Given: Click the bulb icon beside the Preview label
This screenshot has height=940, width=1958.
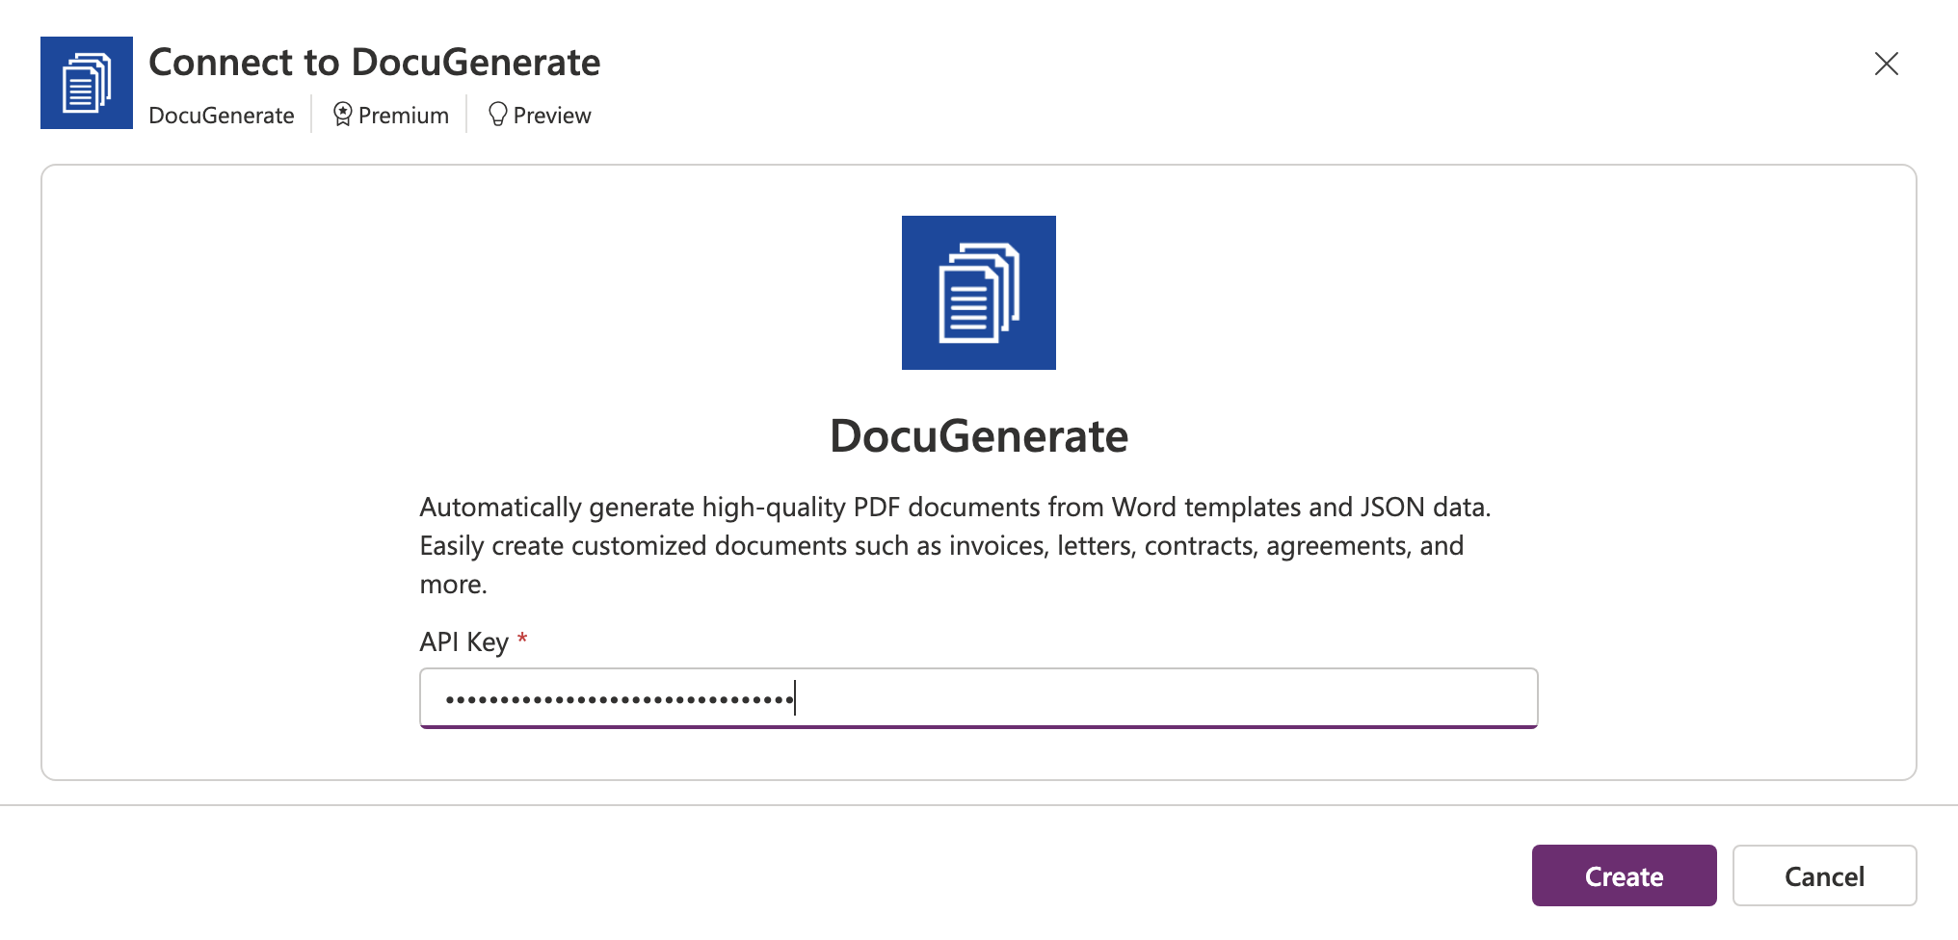Looking at the screenshot, I should 497,114.
